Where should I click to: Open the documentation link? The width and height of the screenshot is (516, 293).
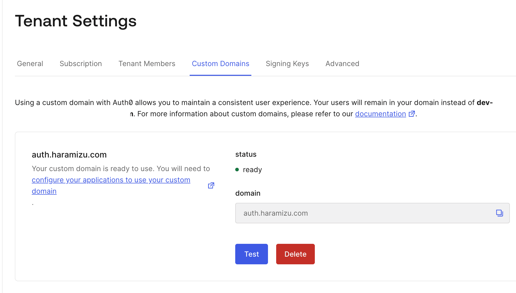point(380,114)
